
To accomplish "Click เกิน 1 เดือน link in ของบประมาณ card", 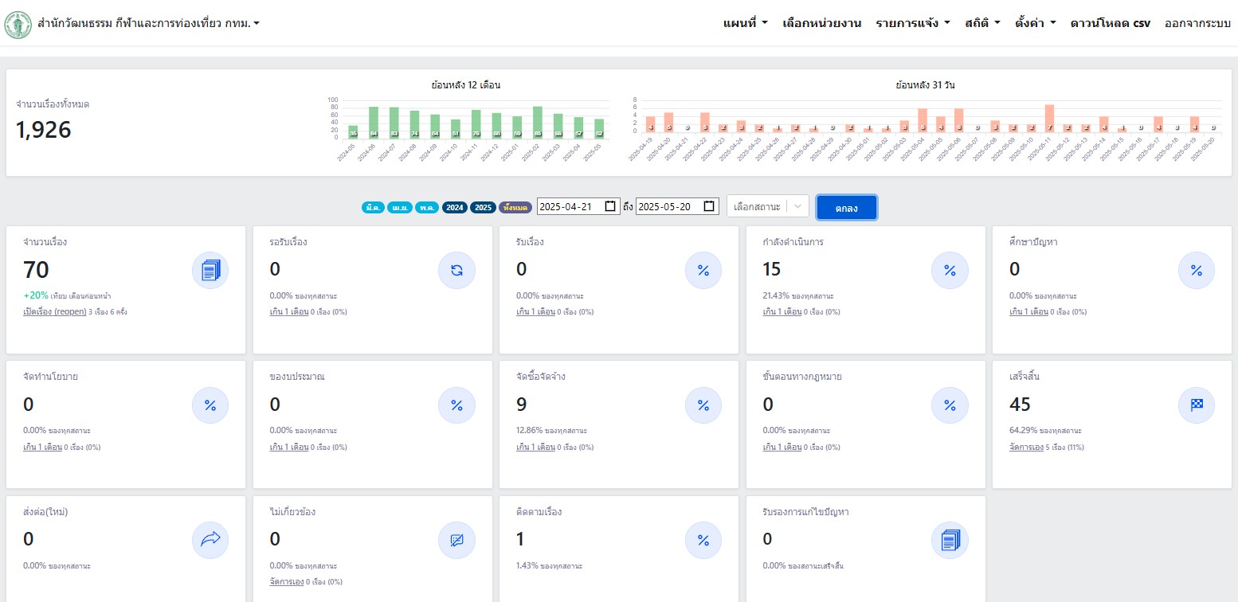I will click(x=289, y=447).
